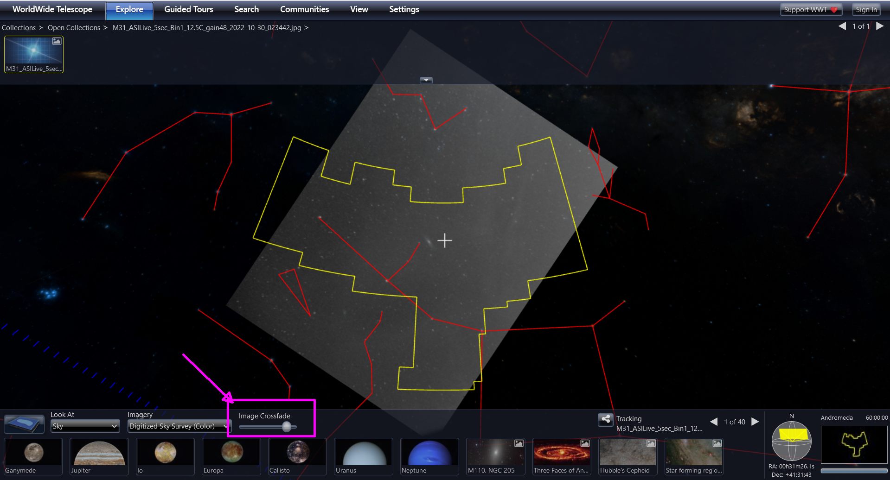Open the Look At dropdown
Image resolution: width=890 pixels, height=480 pixels.
coord(85,426)
